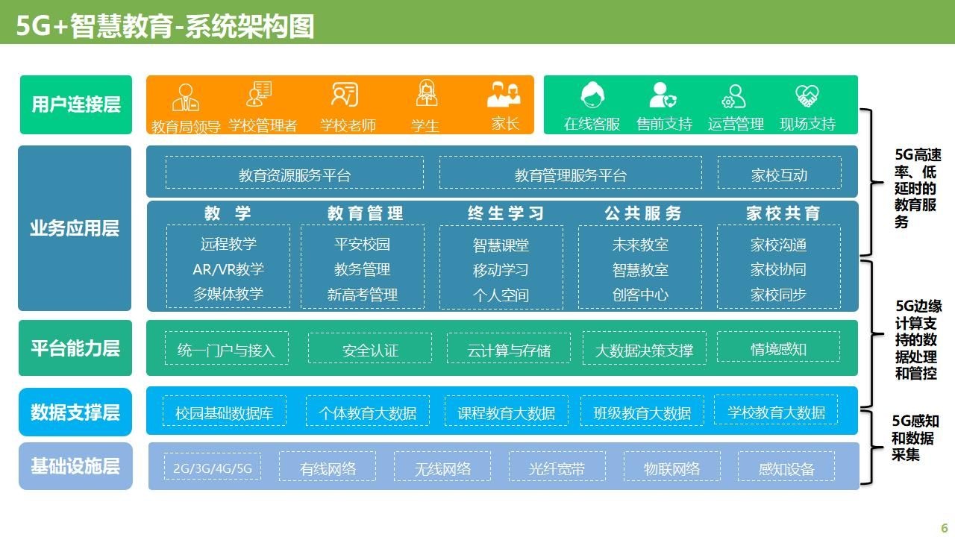Click the 教 学 column heading

[x=228, y=213]
